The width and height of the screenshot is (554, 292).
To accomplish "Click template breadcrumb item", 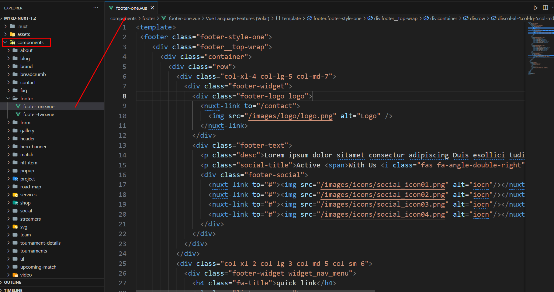I will (x=291, y=19).
